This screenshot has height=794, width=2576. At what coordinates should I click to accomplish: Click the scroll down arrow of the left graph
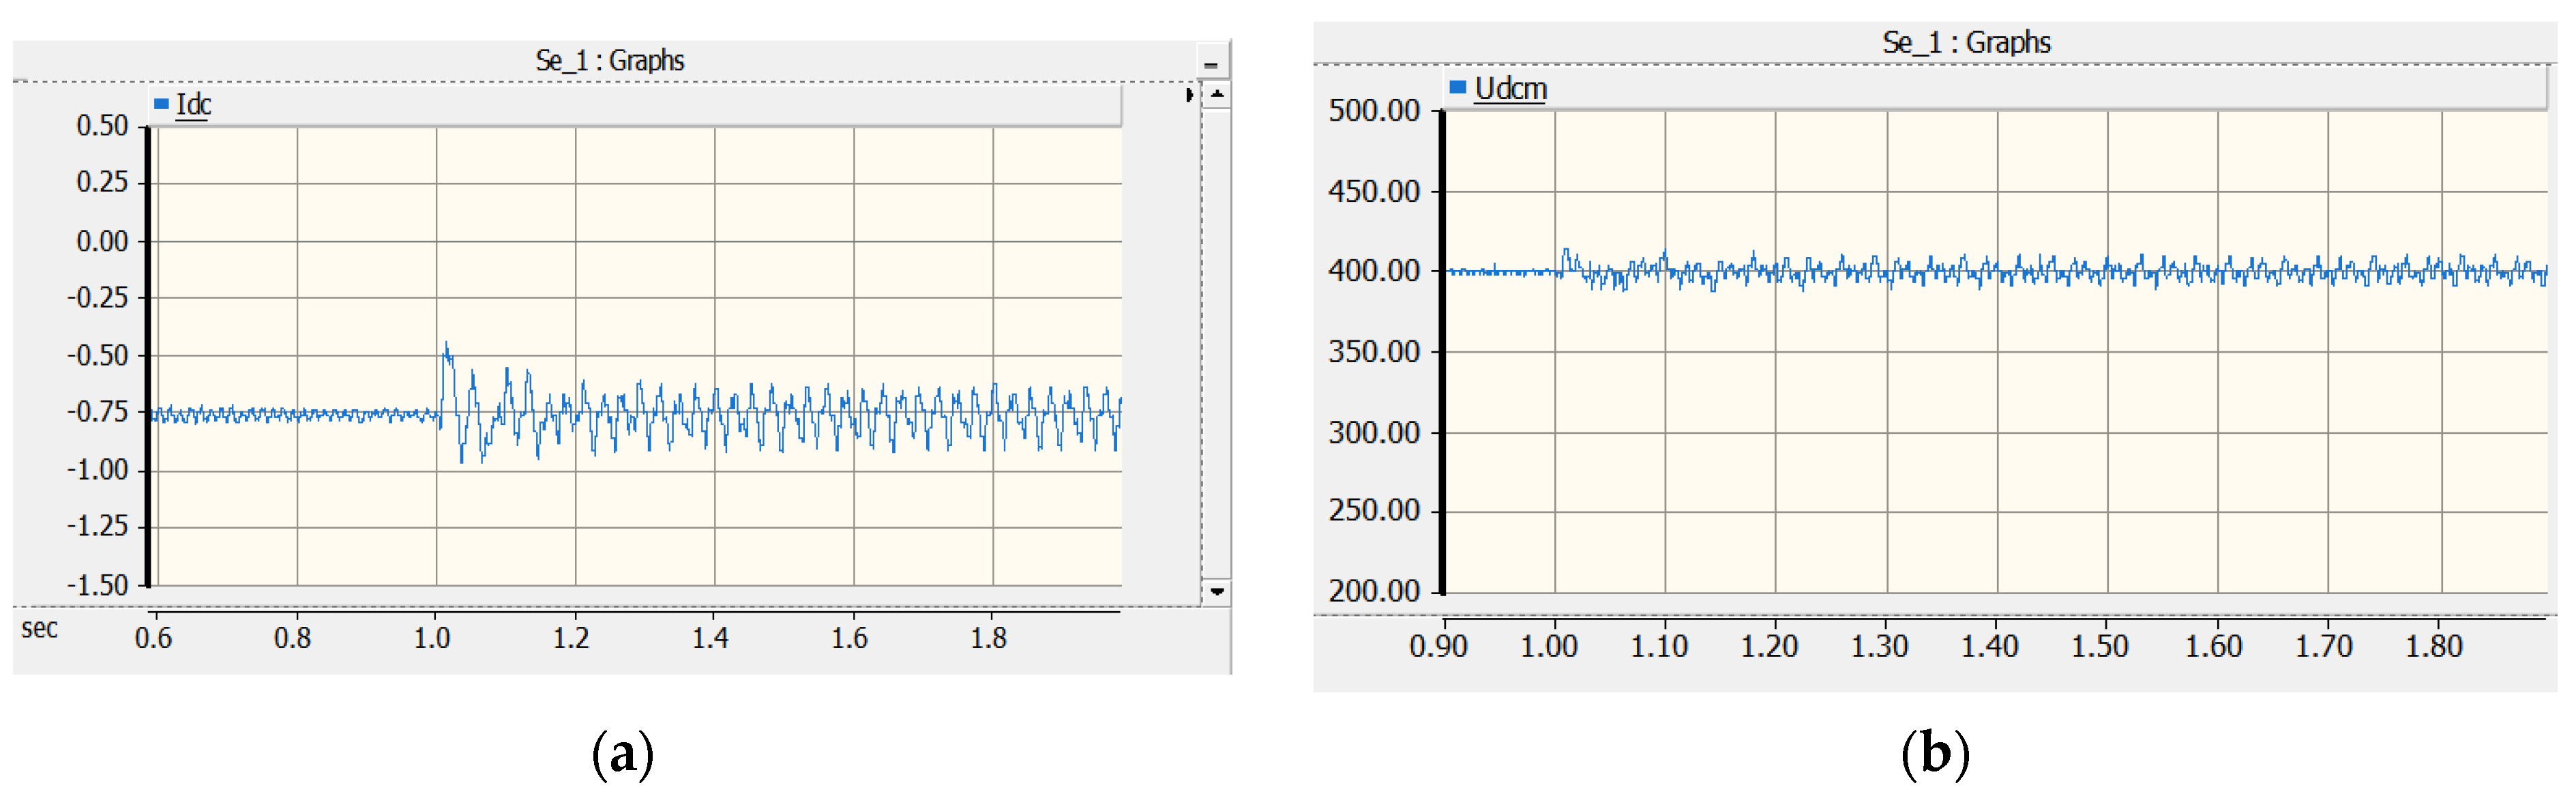coord(1216,591)
